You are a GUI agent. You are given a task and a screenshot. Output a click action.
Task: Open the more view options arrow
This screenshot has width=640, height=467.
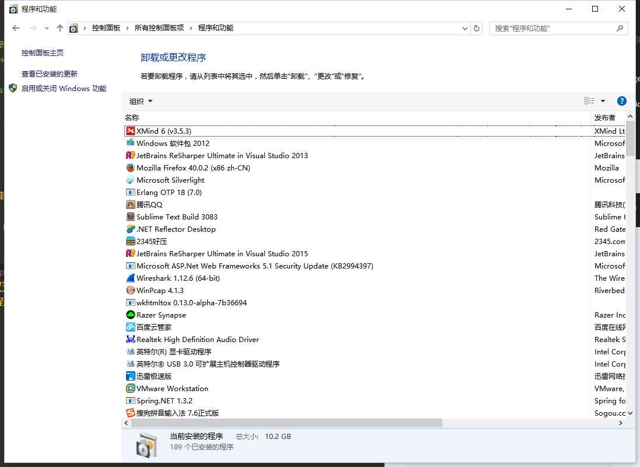coord(603,101)
